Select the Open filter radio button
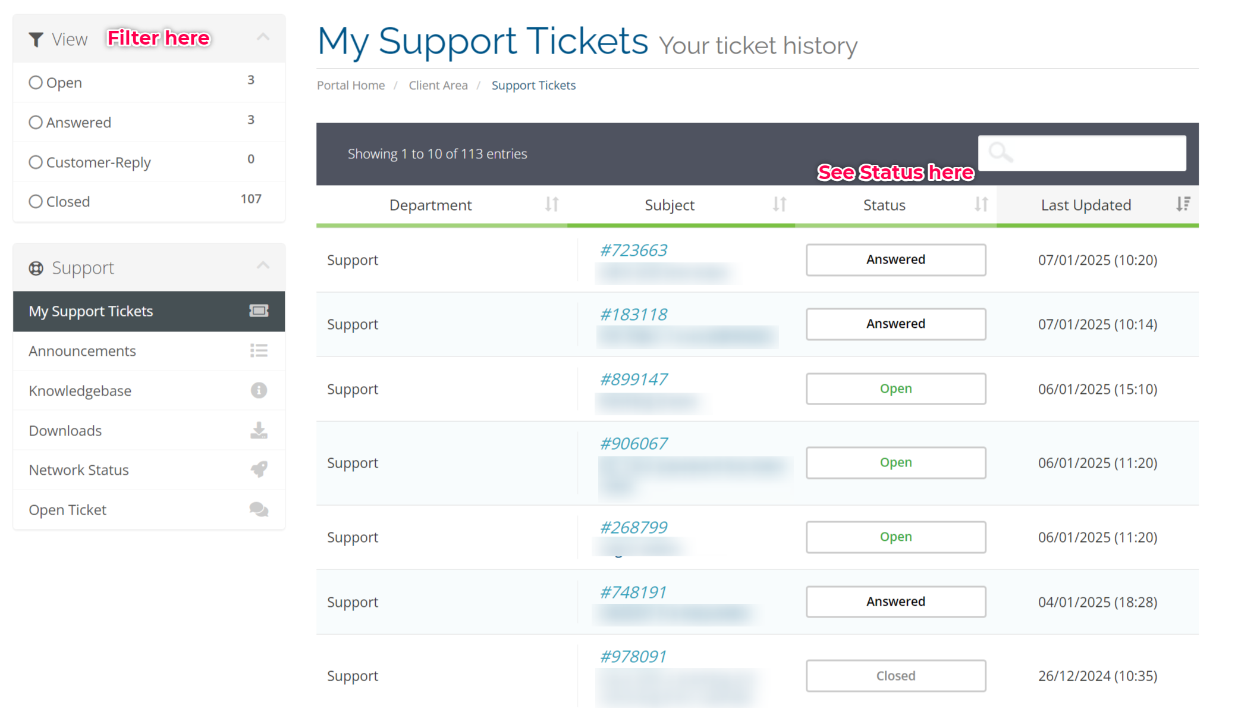The image size is (1238, 708). tap(36, 83)
